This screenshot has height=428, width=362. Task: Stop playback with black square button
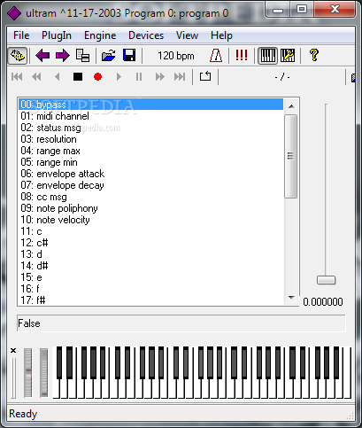pyautogui.click(x=78, y=77)
